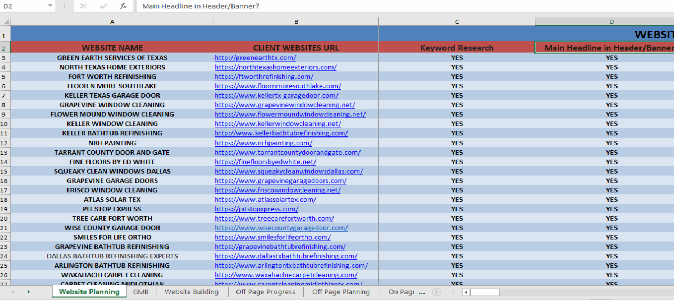Open treecarefortworth.com link
The image size is (674, 300).
tap(274, 218)
